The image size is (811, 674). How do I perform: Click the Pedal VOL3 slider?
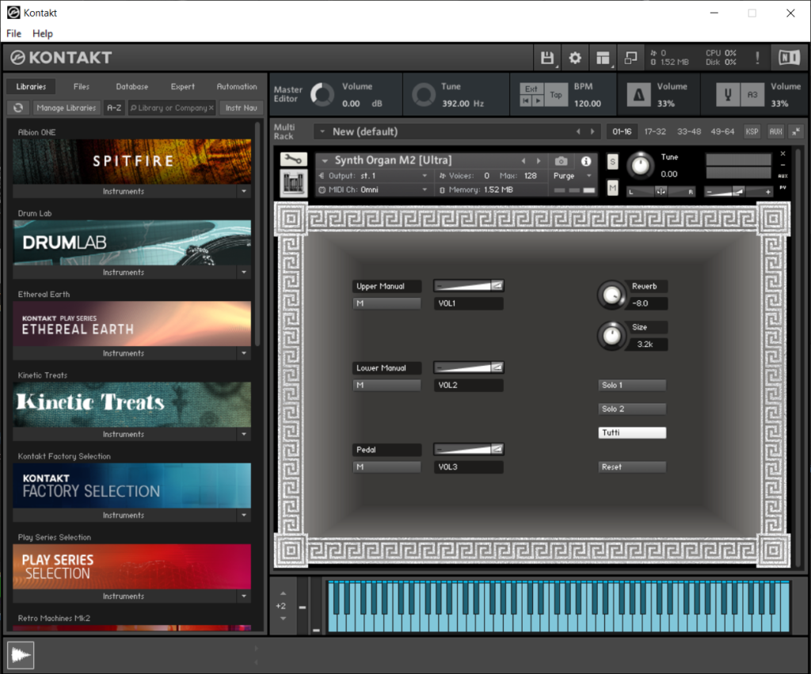pyautogui.click(x=469, y=449)
